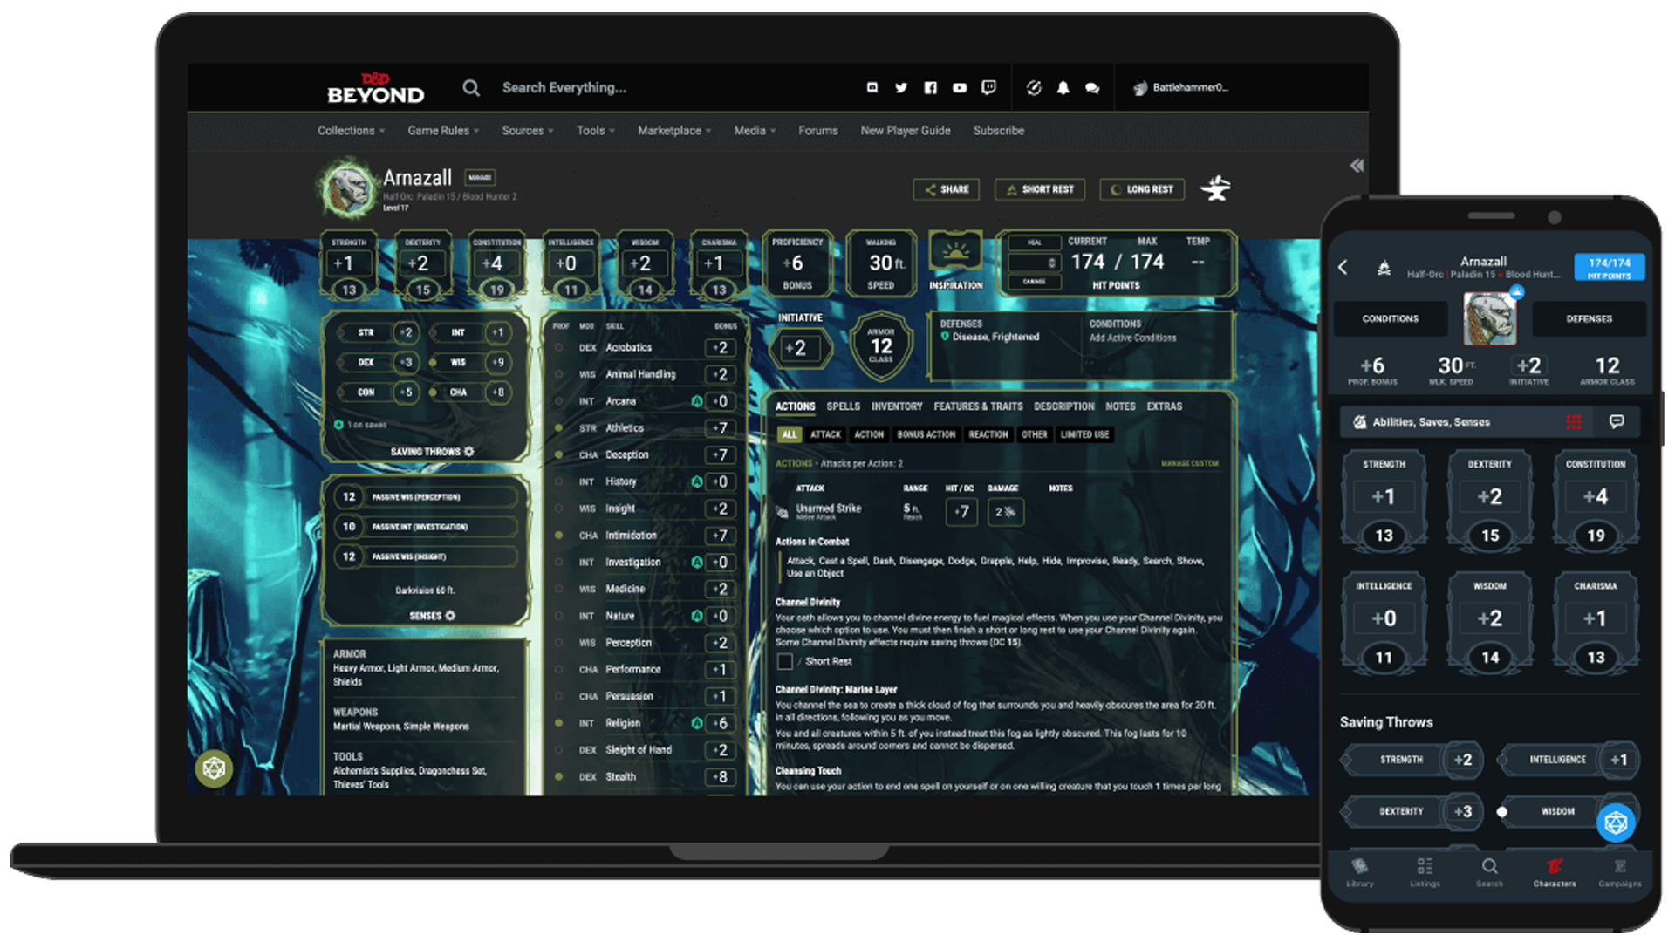
Task: Collapse sidebar with double chevron icon
Action: (1357, 166)
